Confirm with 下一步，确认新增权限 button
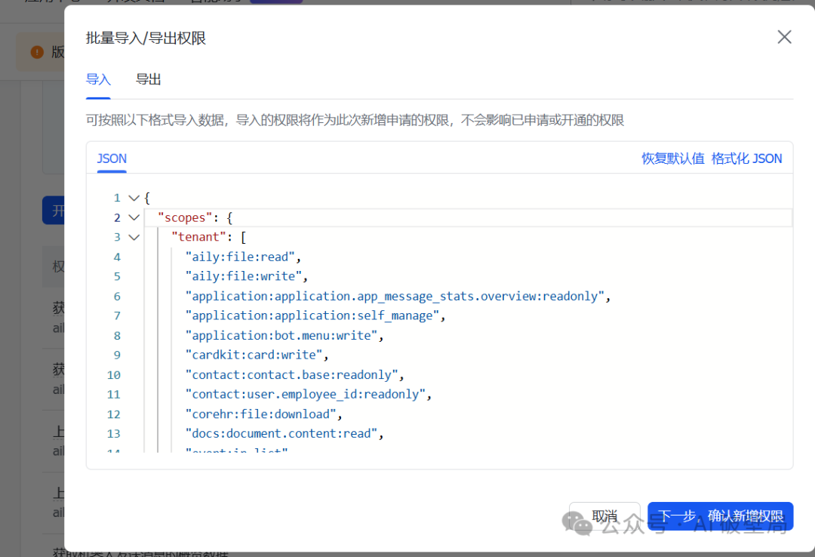 (721, 516)
